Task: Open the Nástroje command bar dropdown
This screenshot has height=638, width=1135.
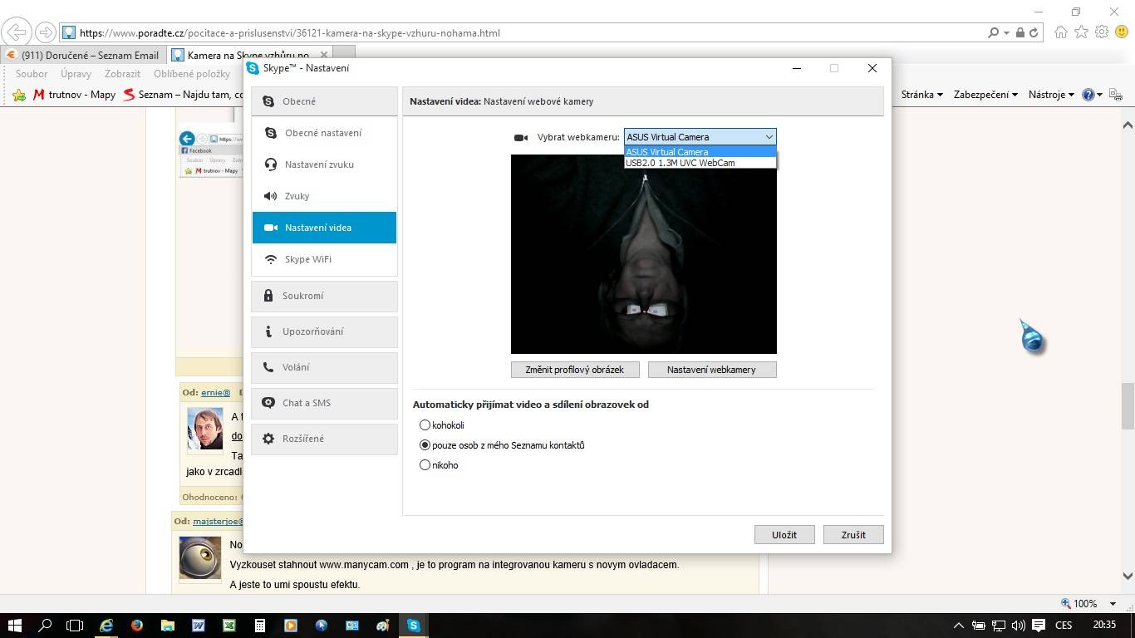Action: click(1051, 95)
